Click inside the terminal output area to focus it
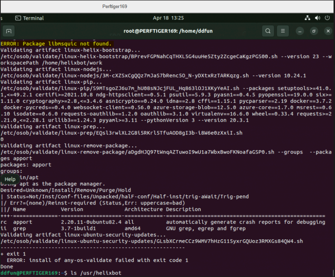Viewport: 335px width, 277px height. [x=165, y=146]
